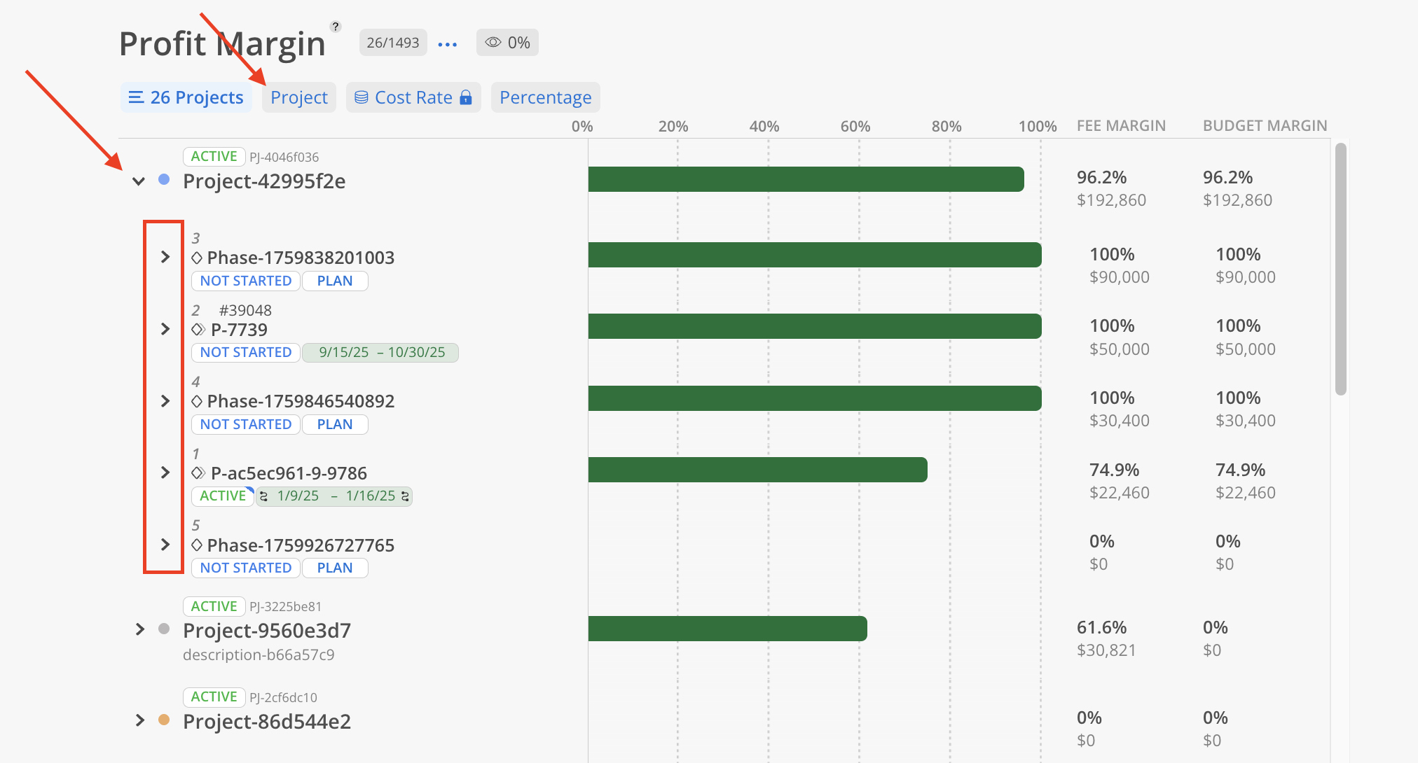Select the Project grouping tab

coord(299,97)
